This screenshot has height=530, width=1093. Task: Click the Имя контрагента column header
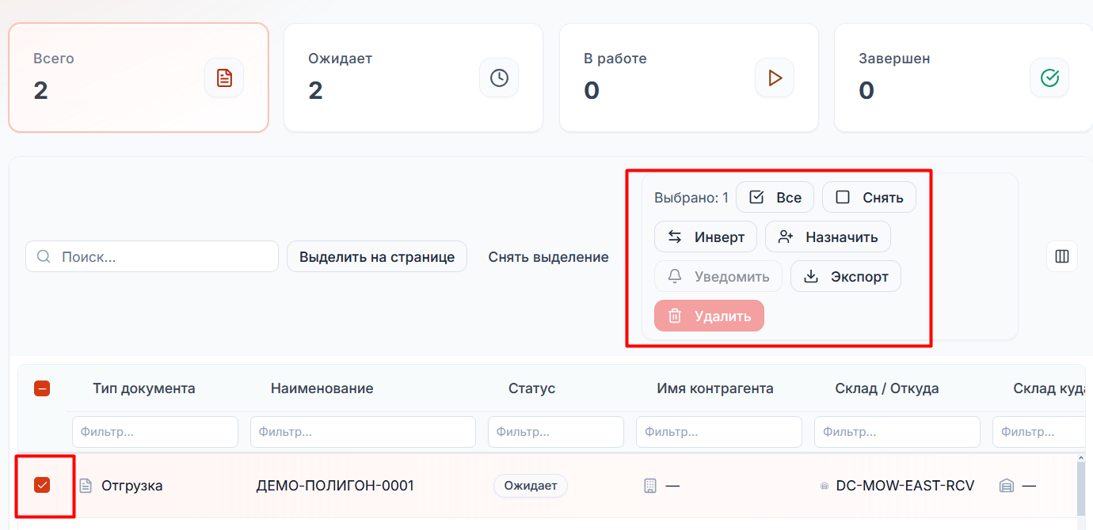(x=715, y=388)
